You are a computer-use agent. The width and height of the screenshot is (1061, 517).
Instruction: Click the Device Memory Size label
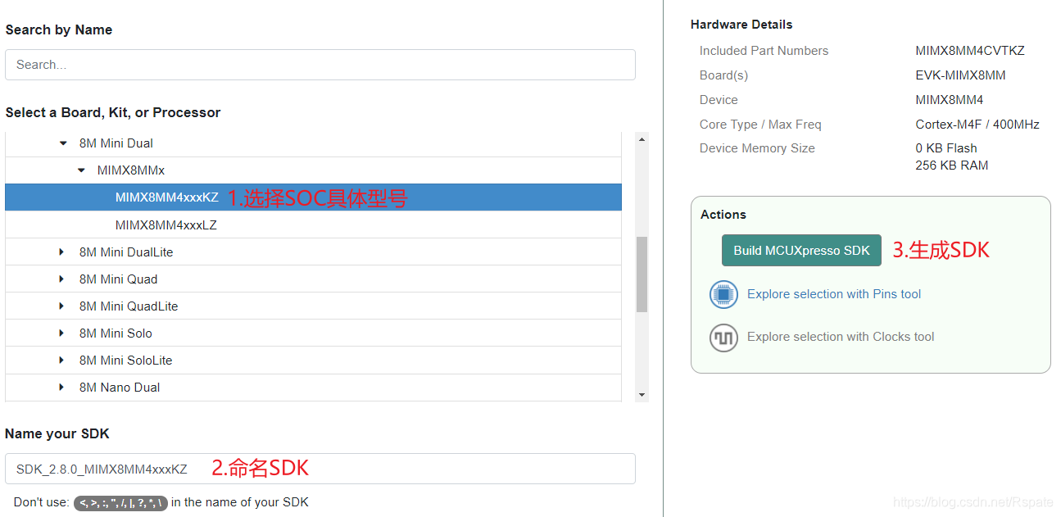[x=757, y=148]
